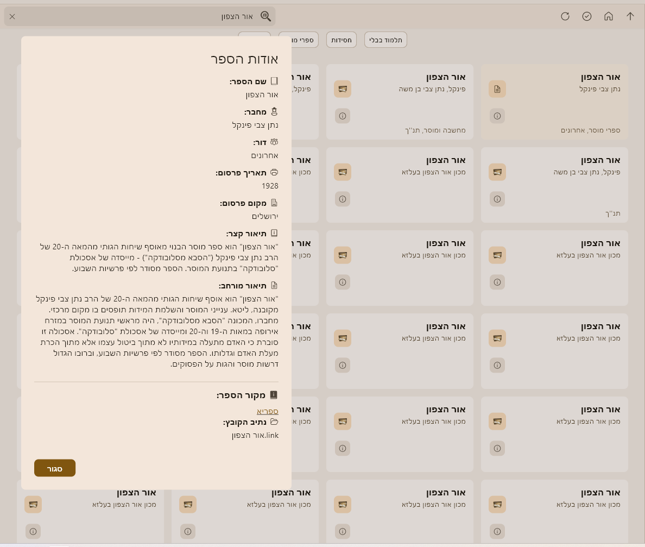Click into the search field containing אור הצפון
The height and width of the screenshot is (547, 645).
(x=140, y=16)
